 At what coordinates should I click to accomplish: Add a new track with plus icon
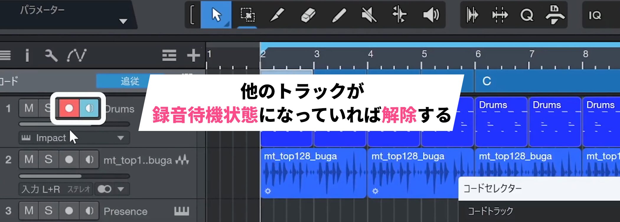193,55
